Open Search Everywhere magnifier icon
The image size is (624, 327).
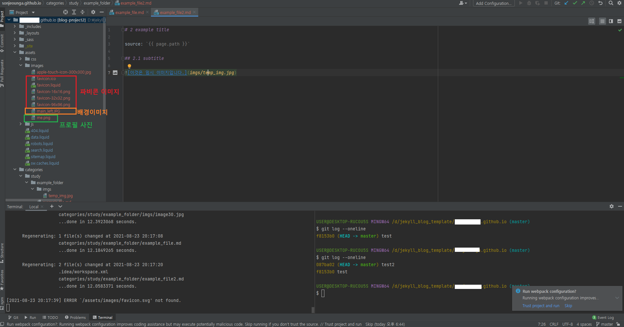[611, 3]
